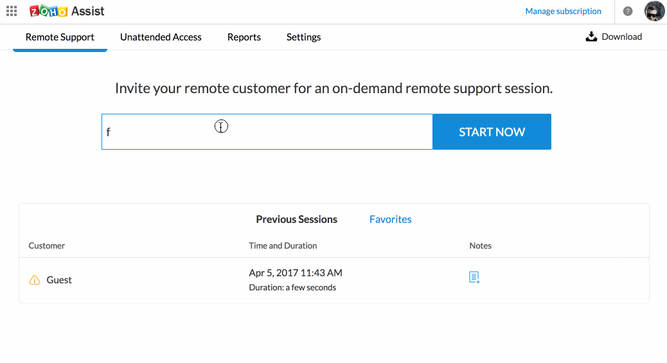Viewport: 667px width, 363px height.
Task: Open the Zoho apps grid launcher
Action: pos(12,11)
